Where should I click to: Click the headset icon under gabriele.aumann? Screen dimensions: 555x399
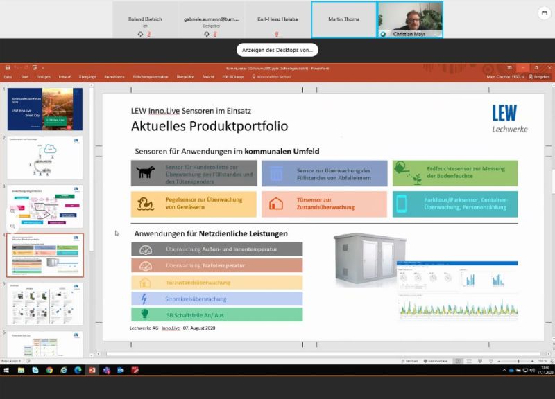[206, 34]
